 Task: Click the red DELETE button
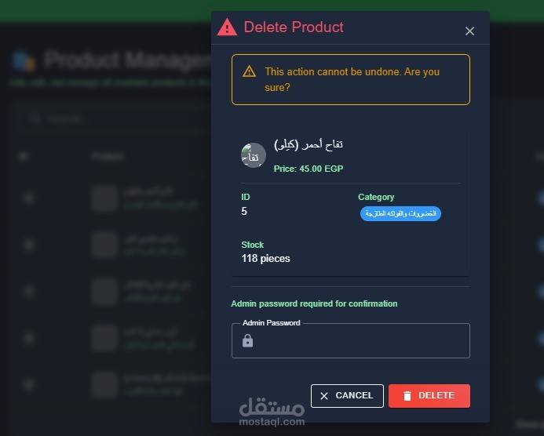point(429,396)
